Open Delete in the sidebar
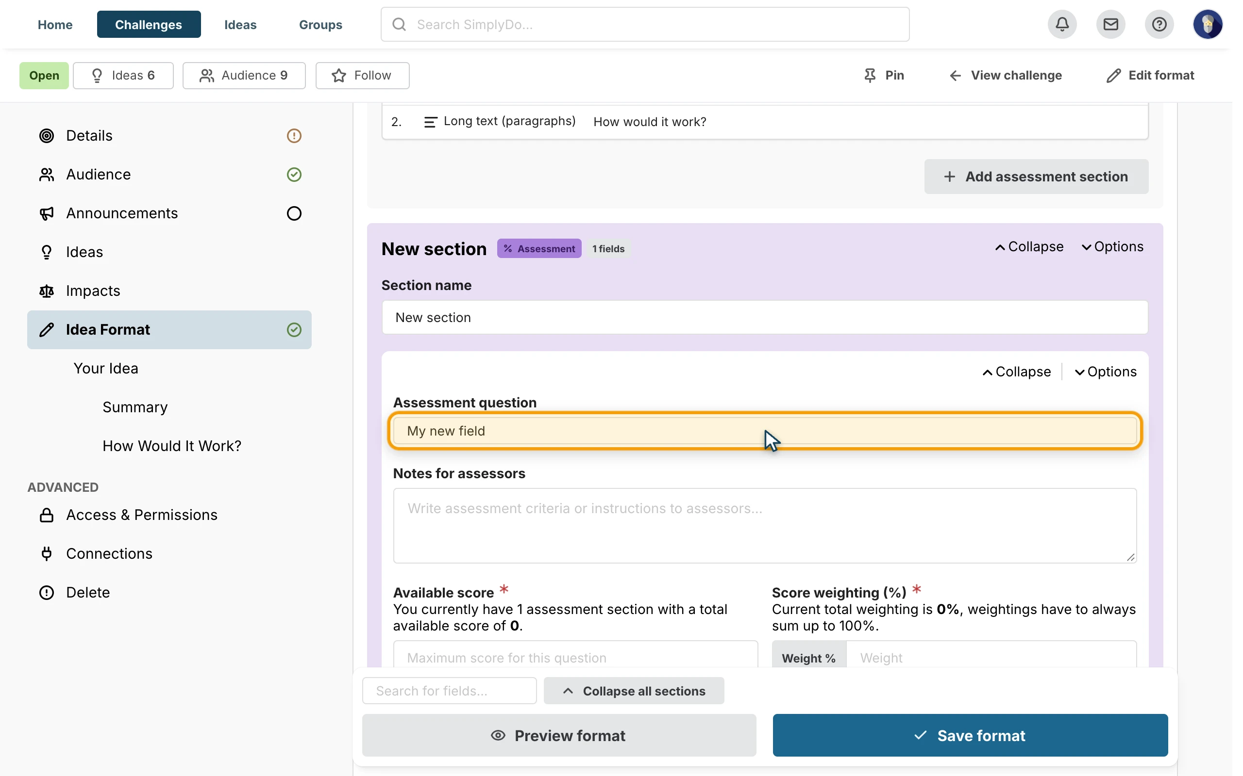Image resolution: width=1243 pixels, height=776 pixels. pyautogui.click(x=169, y=593)
